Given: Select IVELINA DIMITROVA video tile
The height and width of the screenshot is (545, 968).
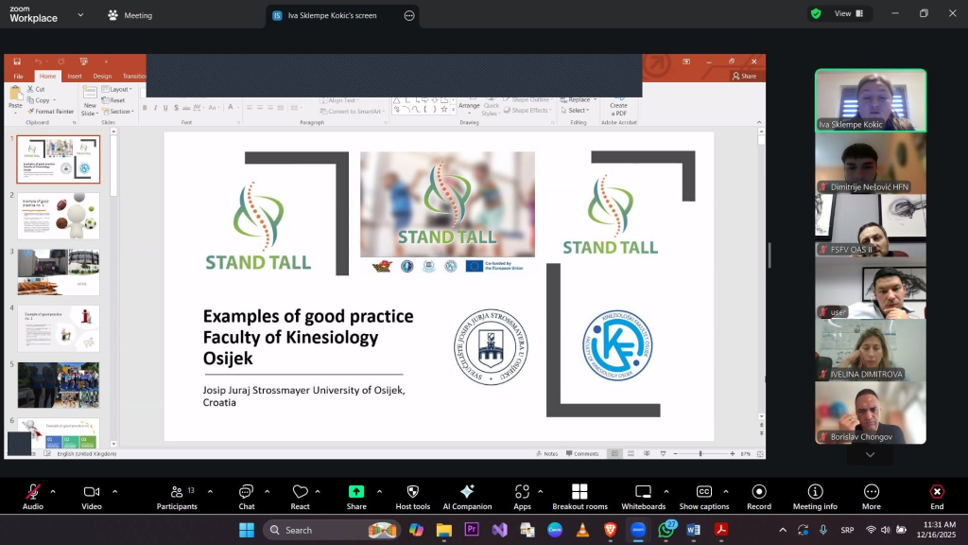Looking at the screenshot, I should point(871,350).
